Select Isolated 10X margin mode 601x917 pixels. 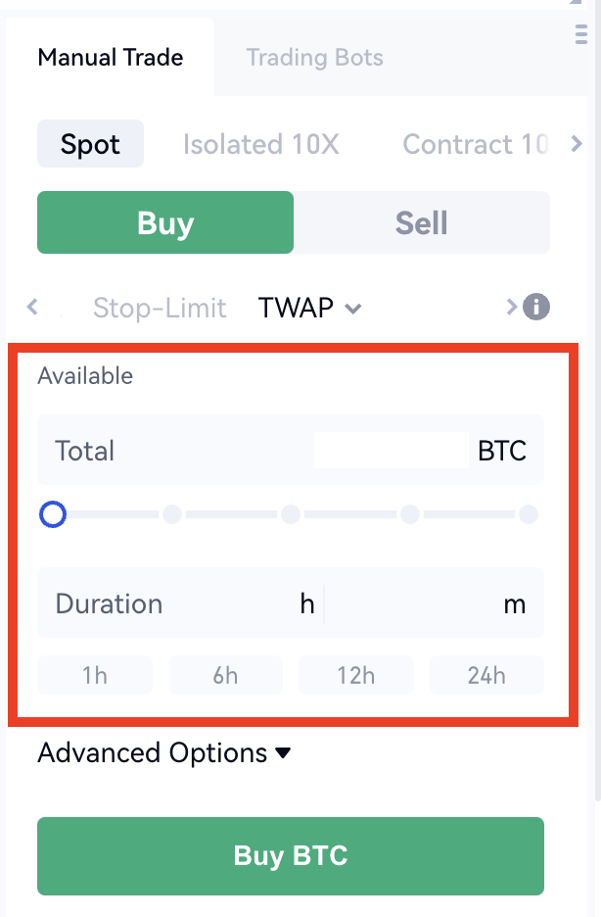click(x=260, y=145)
